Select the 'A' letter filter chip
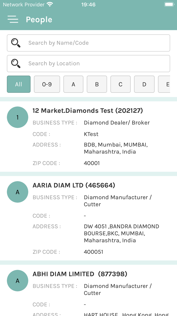The width and height of the screenshot is (177, 316). [73, 84]
